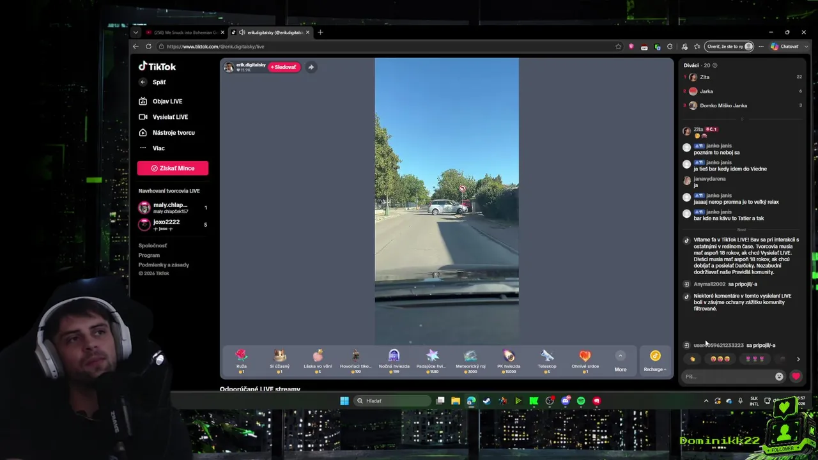Open the Podmienky a zásady link
The width and height of the screenshot is (818, 460).
pos(164,264)
